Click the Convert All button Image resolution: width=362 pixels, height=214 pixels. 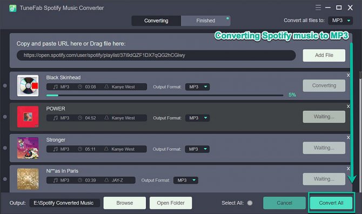coord(331,203)
